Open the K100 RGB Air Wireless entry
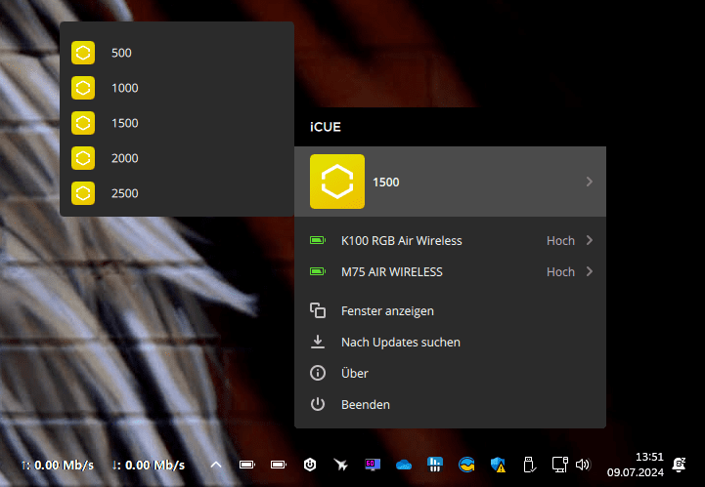 pos(450,240)
